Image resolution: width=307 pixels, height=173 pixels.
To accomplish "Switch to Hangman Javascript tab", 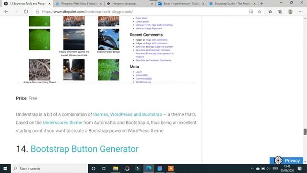I will pyautogui.click(x=130, y=3).
